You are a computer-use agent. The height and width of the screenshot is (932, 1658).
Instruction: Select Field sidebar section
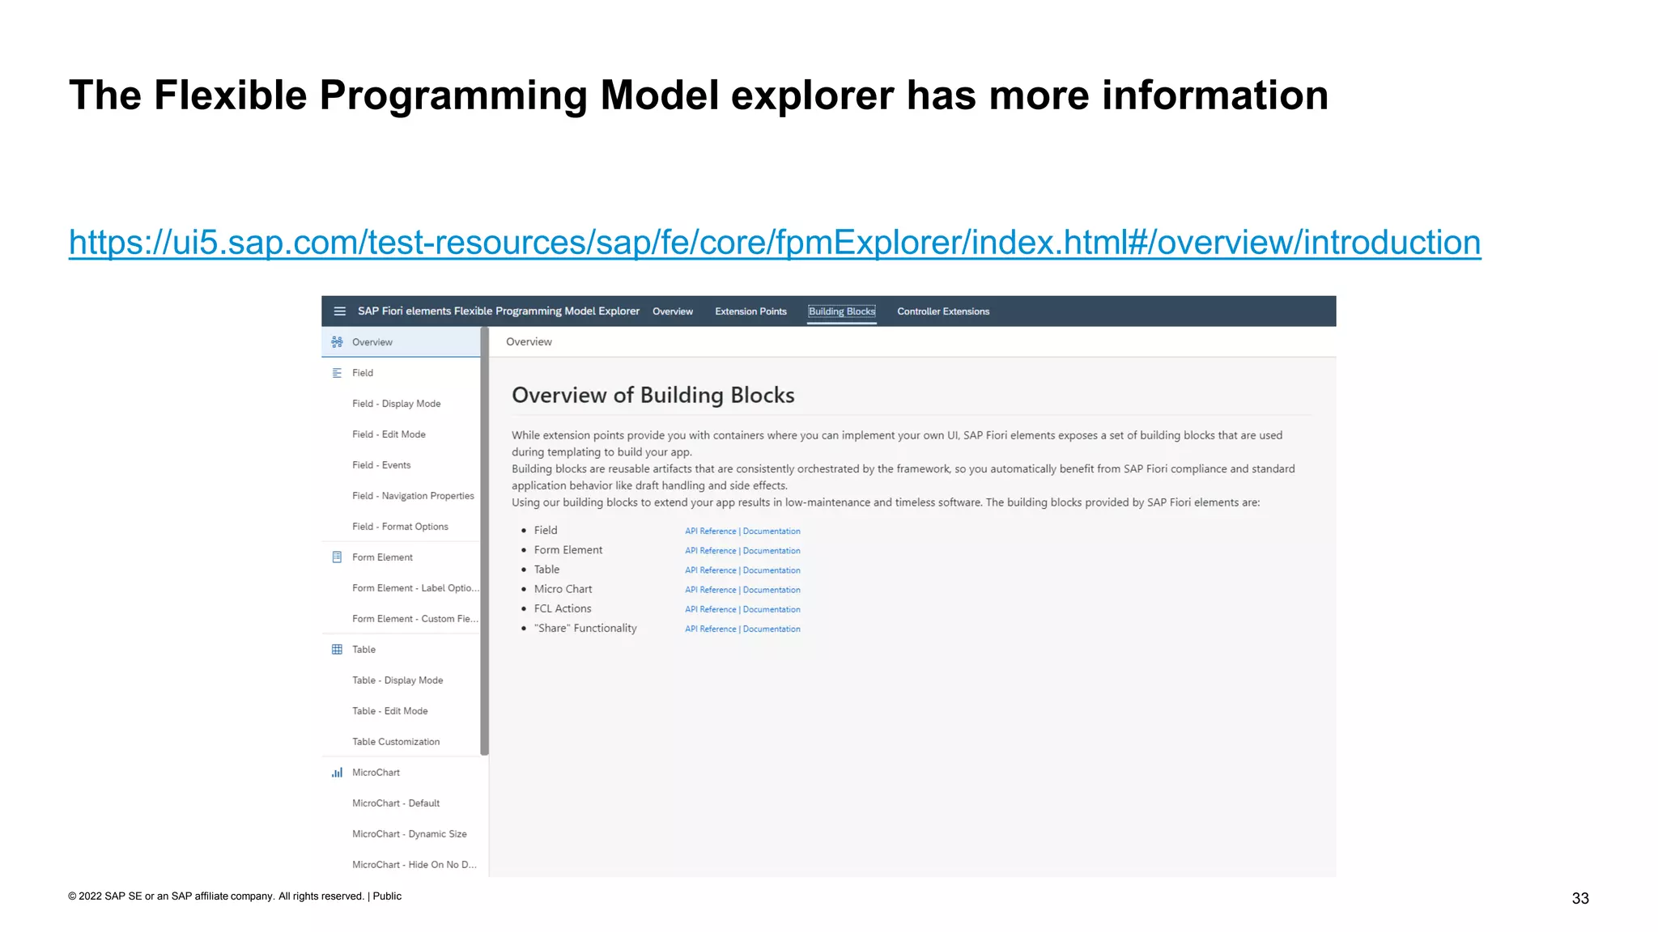pyautogui.click(x=401, y=373)
